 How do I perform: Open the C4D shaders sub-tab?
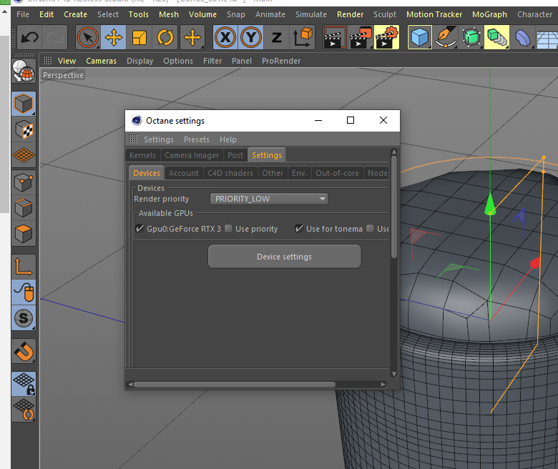click(230, 173)
